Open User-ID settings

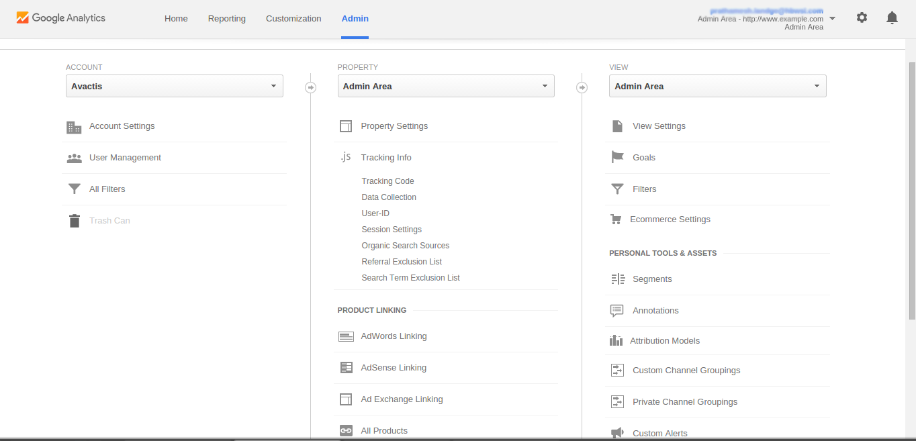[375, 213]
